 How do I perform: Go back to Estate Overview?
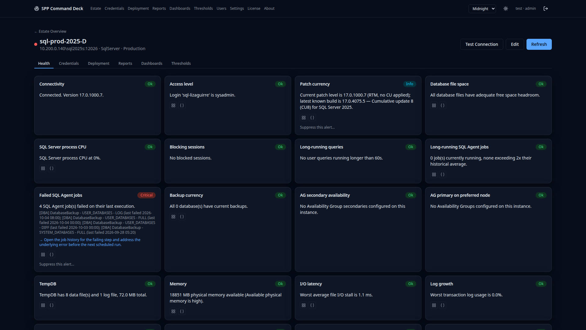coord(50,31)
